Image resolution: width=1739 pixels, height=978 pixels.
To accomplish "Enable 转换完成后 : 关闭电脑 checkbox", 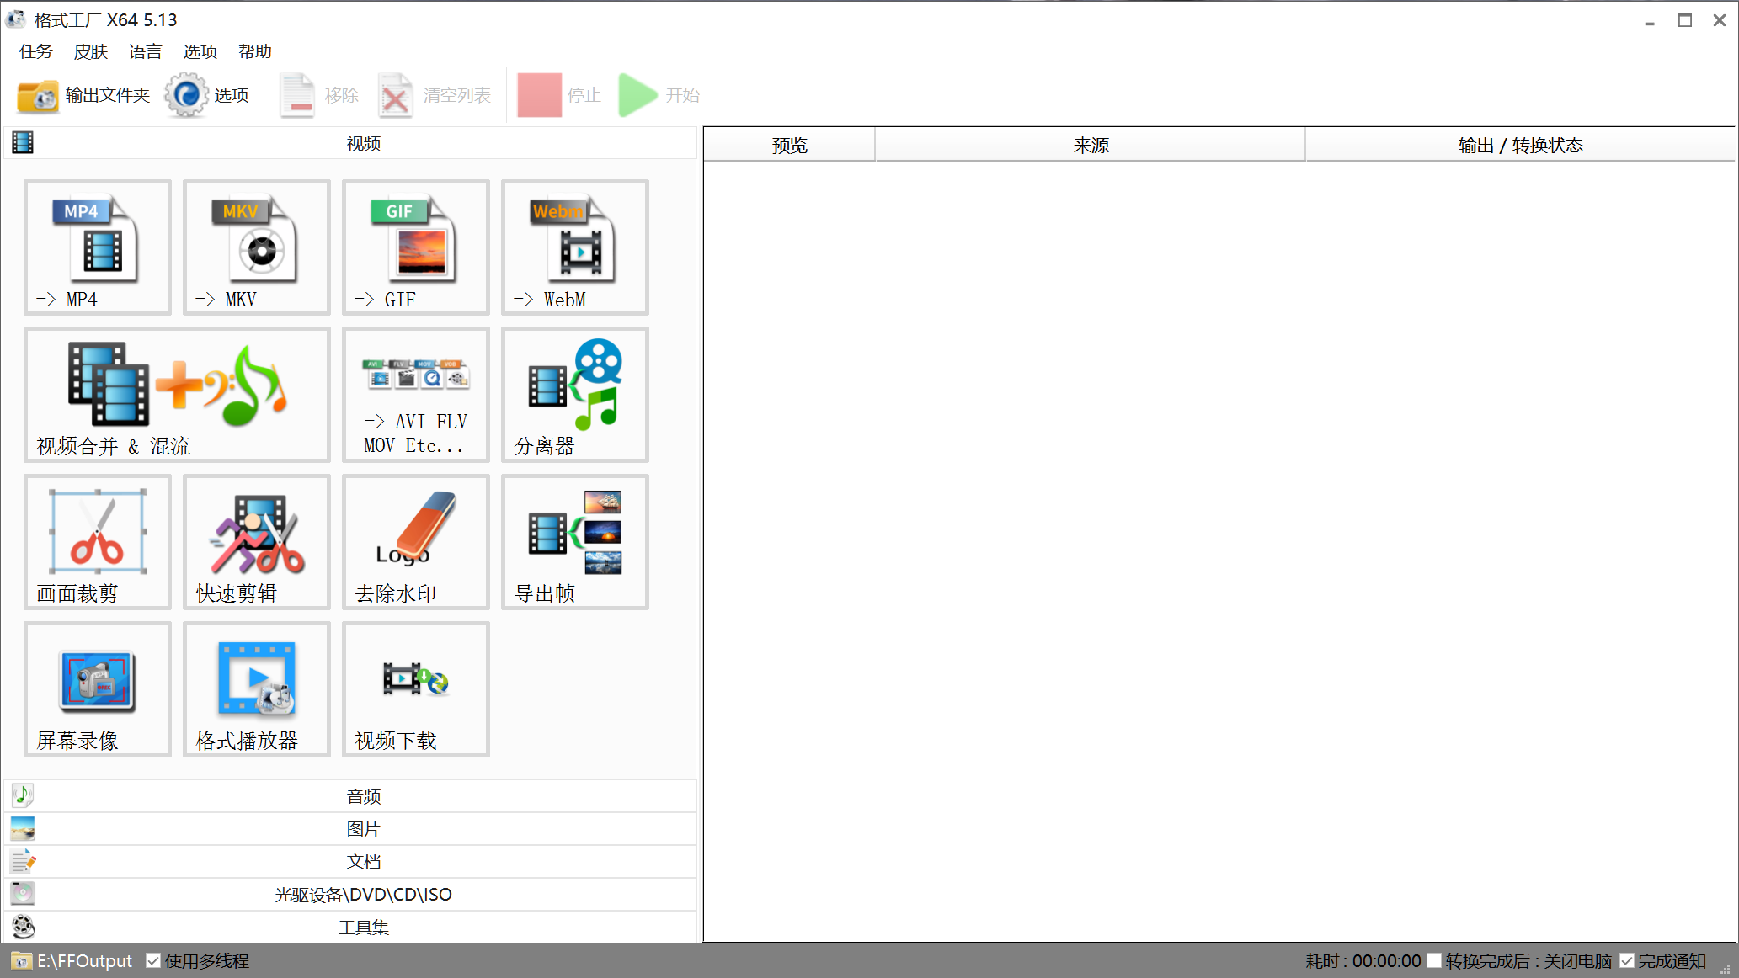I will [x=1434, y=961].
